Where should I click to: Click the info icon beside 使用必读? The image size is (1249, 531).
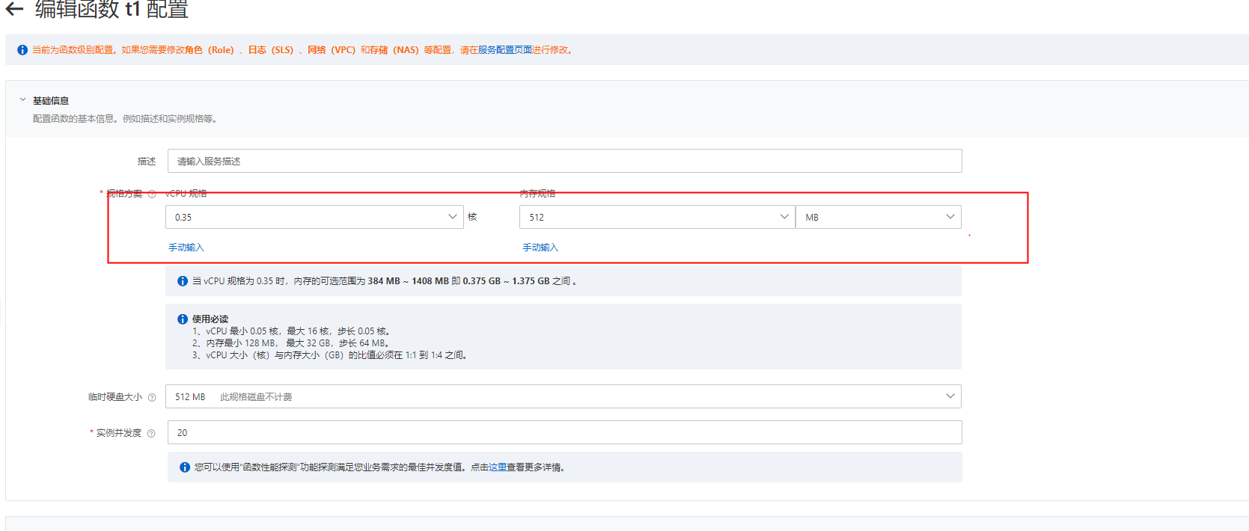point(183,319)
